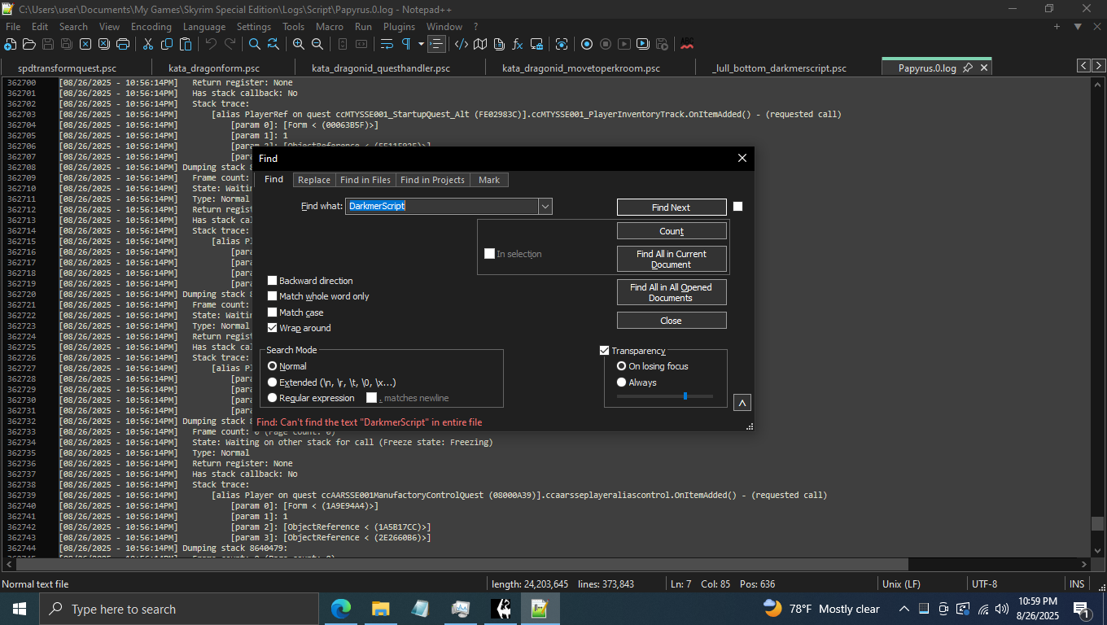Screen dimensions: 1107x625
Task: Click the Close button in Find dialog
Action: coord(672,321)
